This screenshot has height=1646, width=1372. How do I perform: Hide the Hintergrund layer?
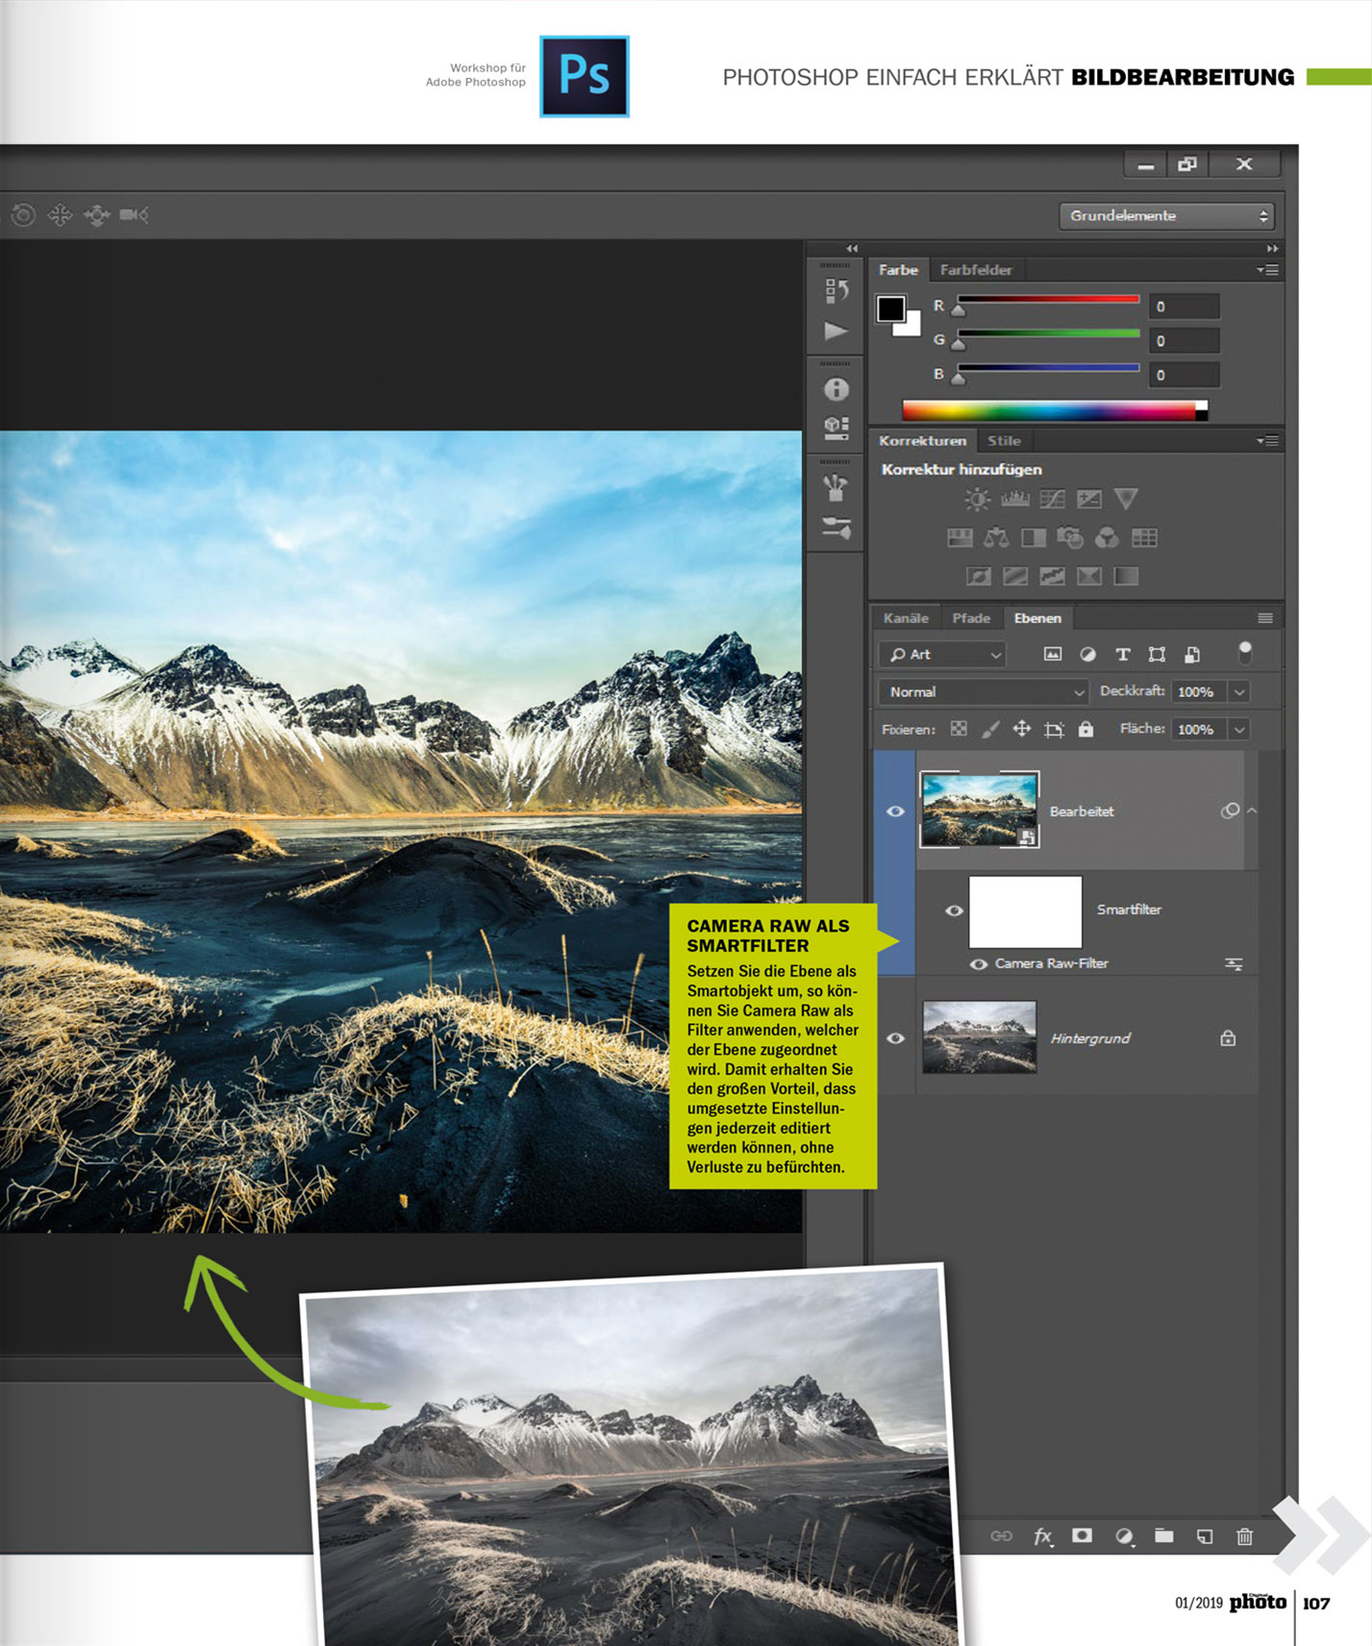pos(895,1038)
